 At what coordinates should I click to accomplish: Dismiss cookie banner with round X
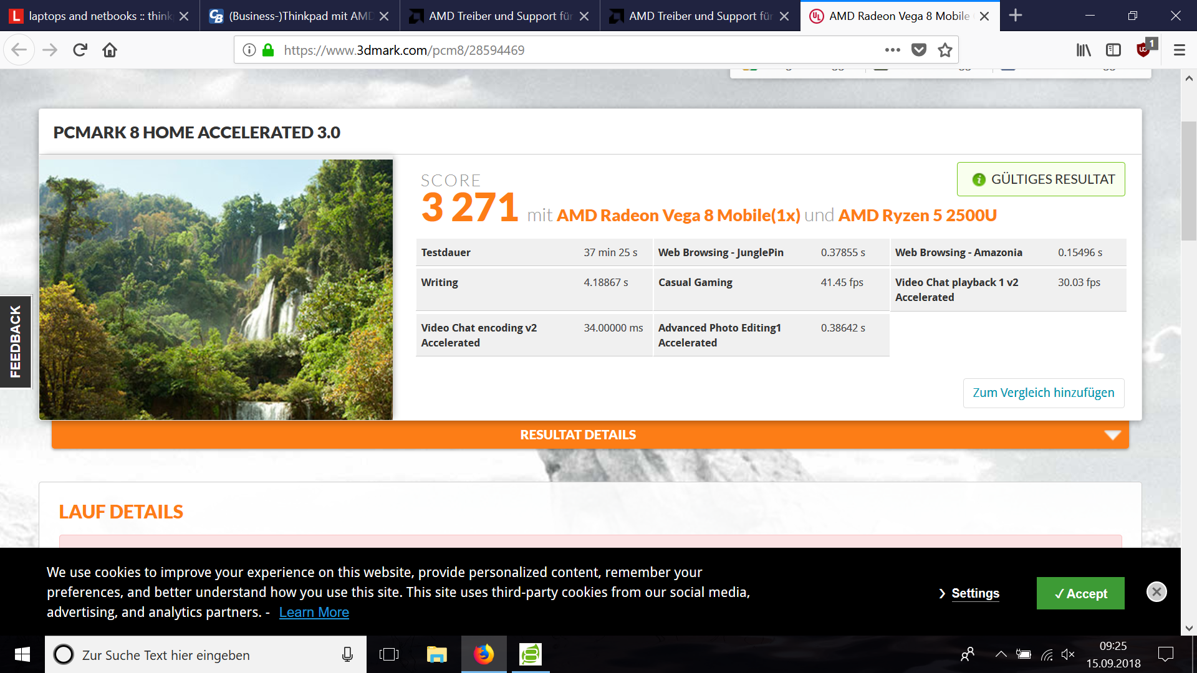[x=1156, y=591]
